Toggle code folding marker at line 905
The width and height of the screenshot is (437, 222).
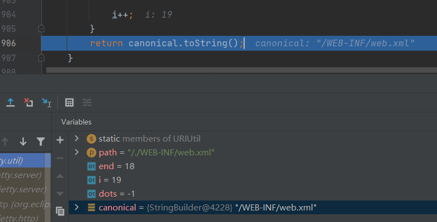[x=41, y=29]
